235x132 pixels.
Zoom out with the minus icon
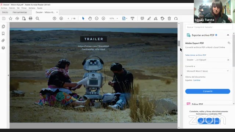[97, 18]
